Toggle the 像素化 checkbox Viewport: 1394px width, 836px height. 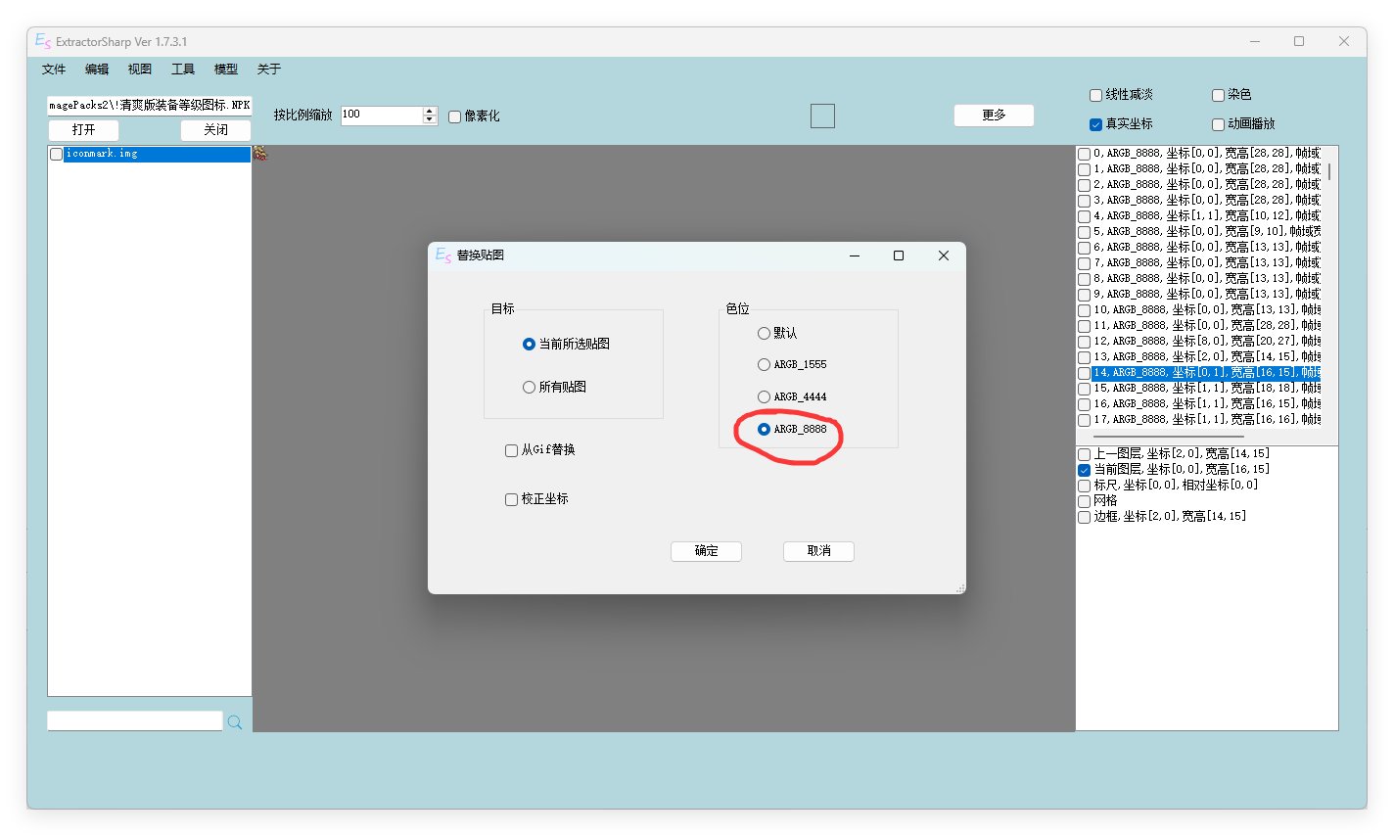pos(455,116)
